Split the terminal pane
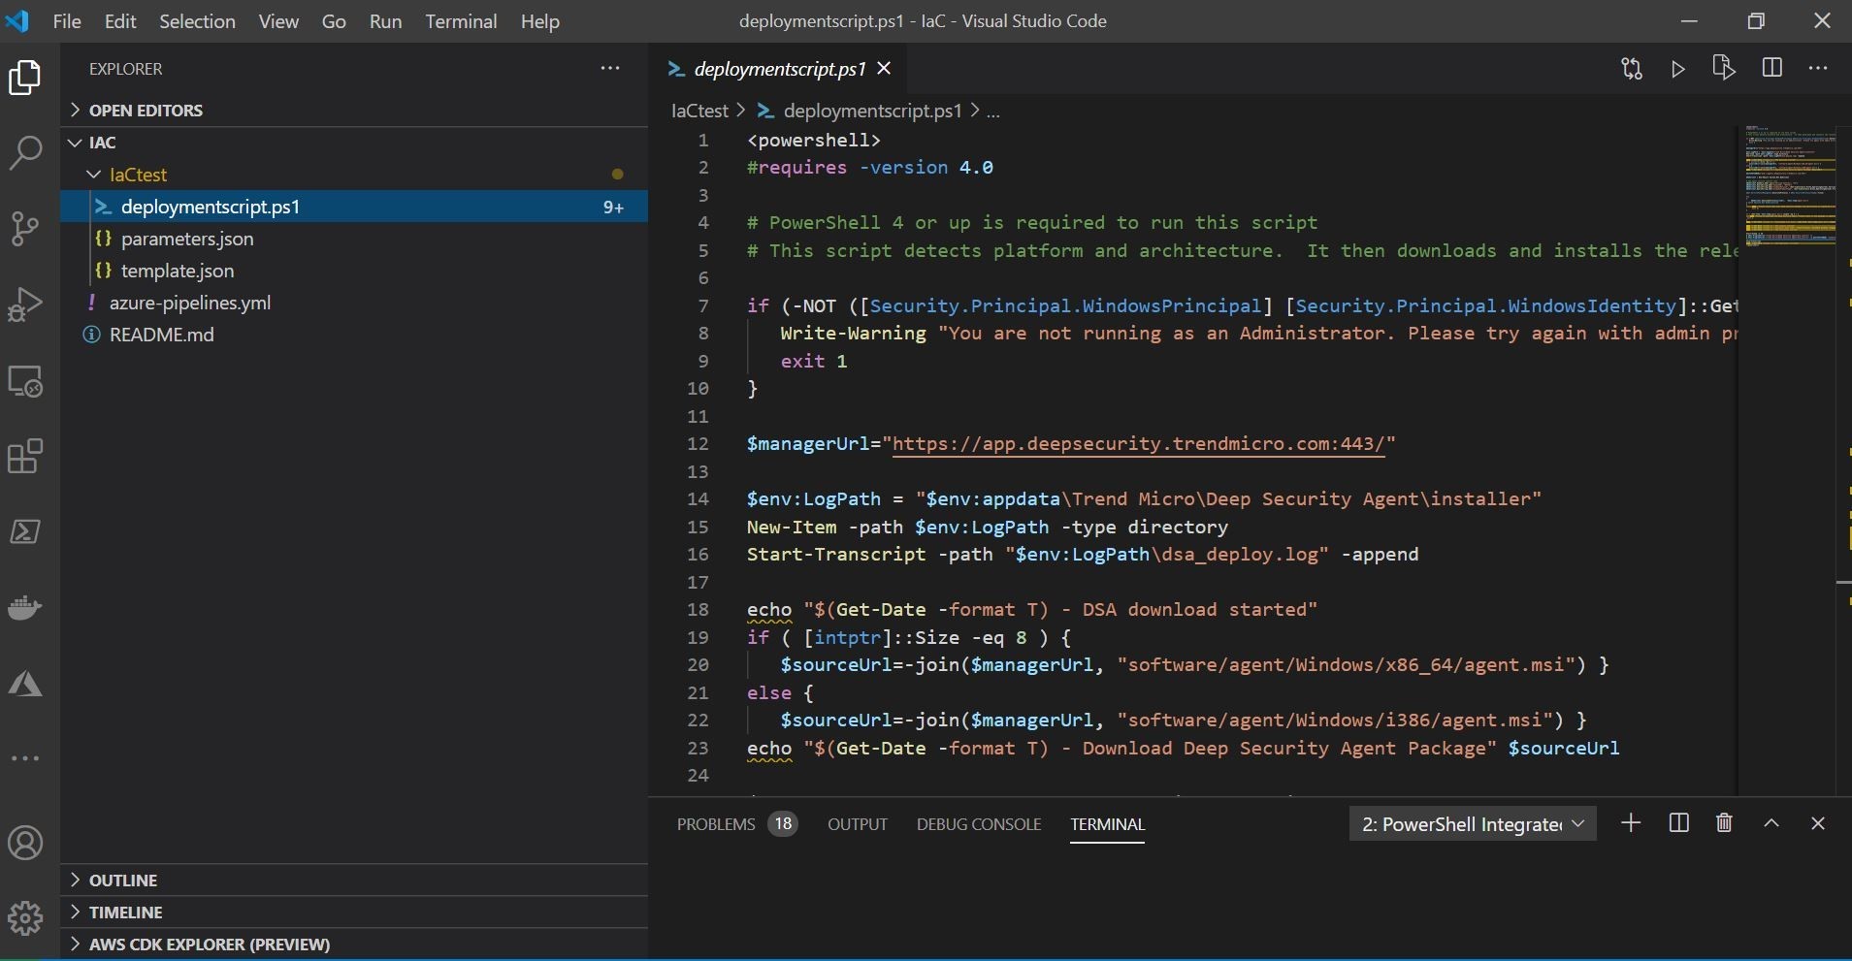 pos(1678,823)
